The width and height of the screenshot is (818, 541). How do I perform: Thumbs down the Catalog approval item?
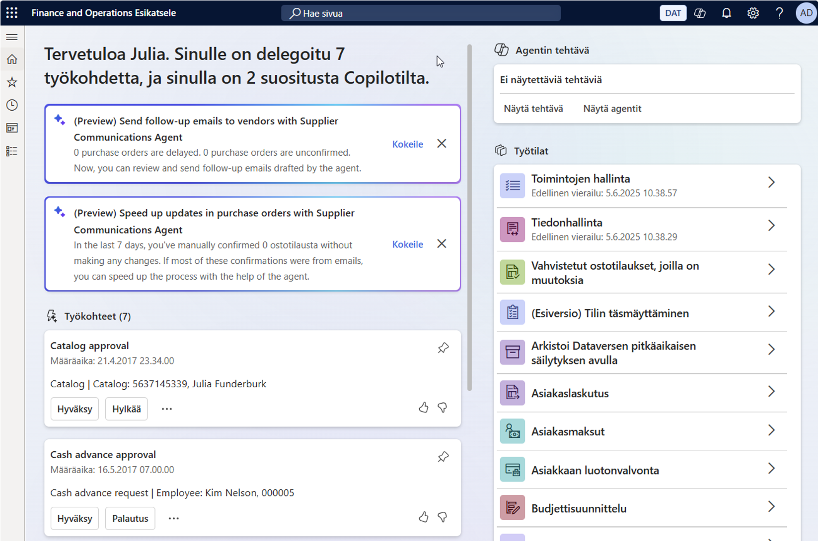pos(443,408)
